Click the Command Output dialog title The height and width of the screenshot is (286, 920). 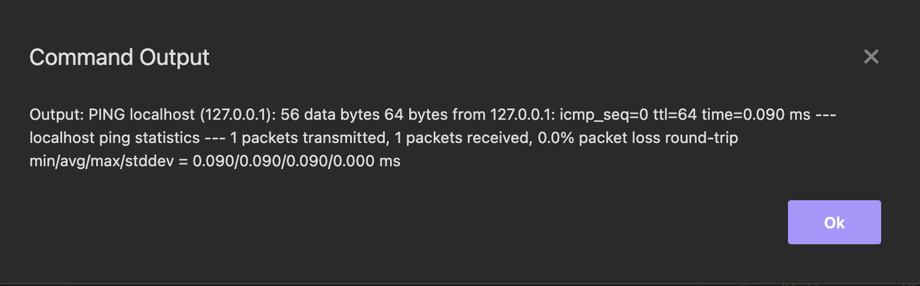click(x=119, y=57)
